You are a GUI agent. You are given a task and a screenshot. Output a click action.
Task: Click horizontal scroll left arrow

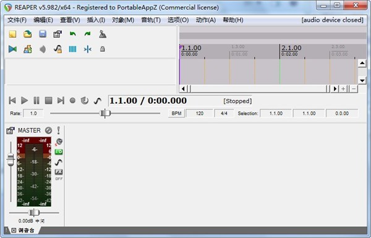tap(183, 89)
